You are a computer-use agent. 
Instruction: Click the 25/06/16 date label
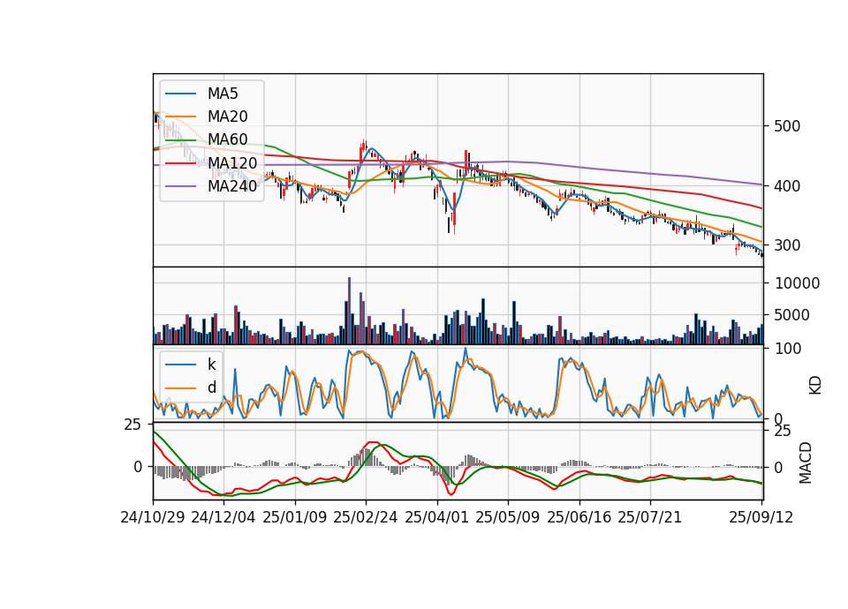click(x=579, y=517)
